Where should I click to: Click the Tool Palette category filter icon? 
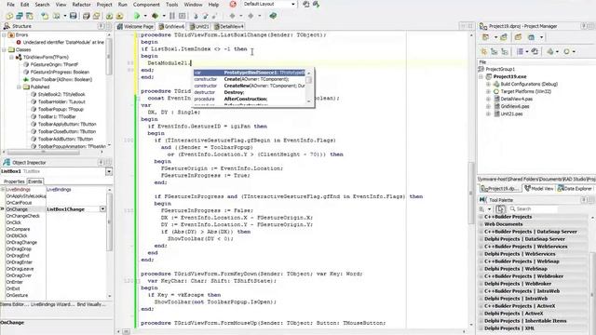[482, 208]
